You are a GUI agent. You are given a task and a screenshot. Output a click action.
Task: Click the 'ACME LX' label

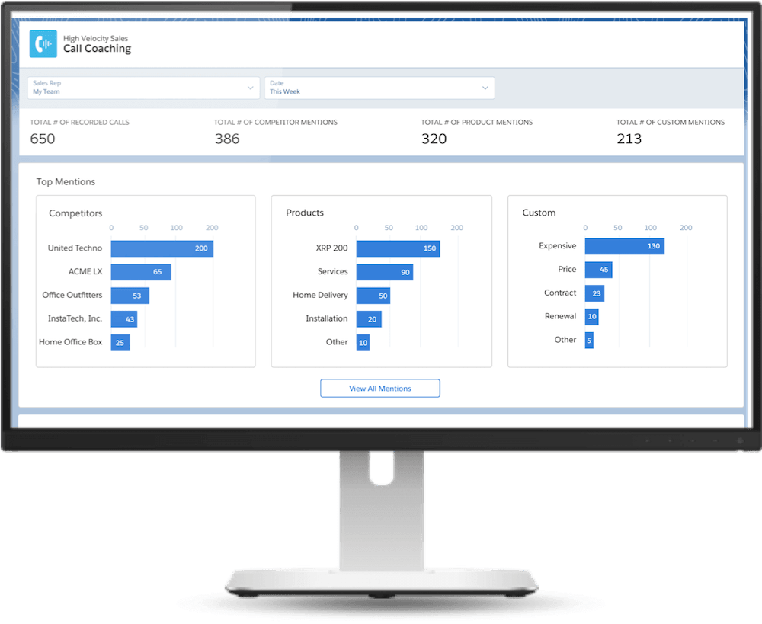[85, 271]
